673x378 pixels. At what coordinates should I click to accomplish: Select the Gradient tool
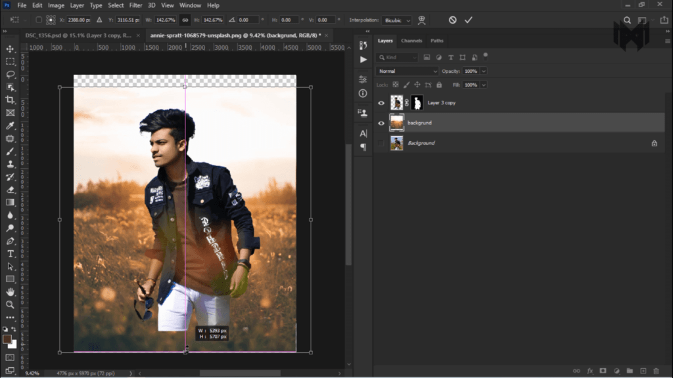[11, 202]
